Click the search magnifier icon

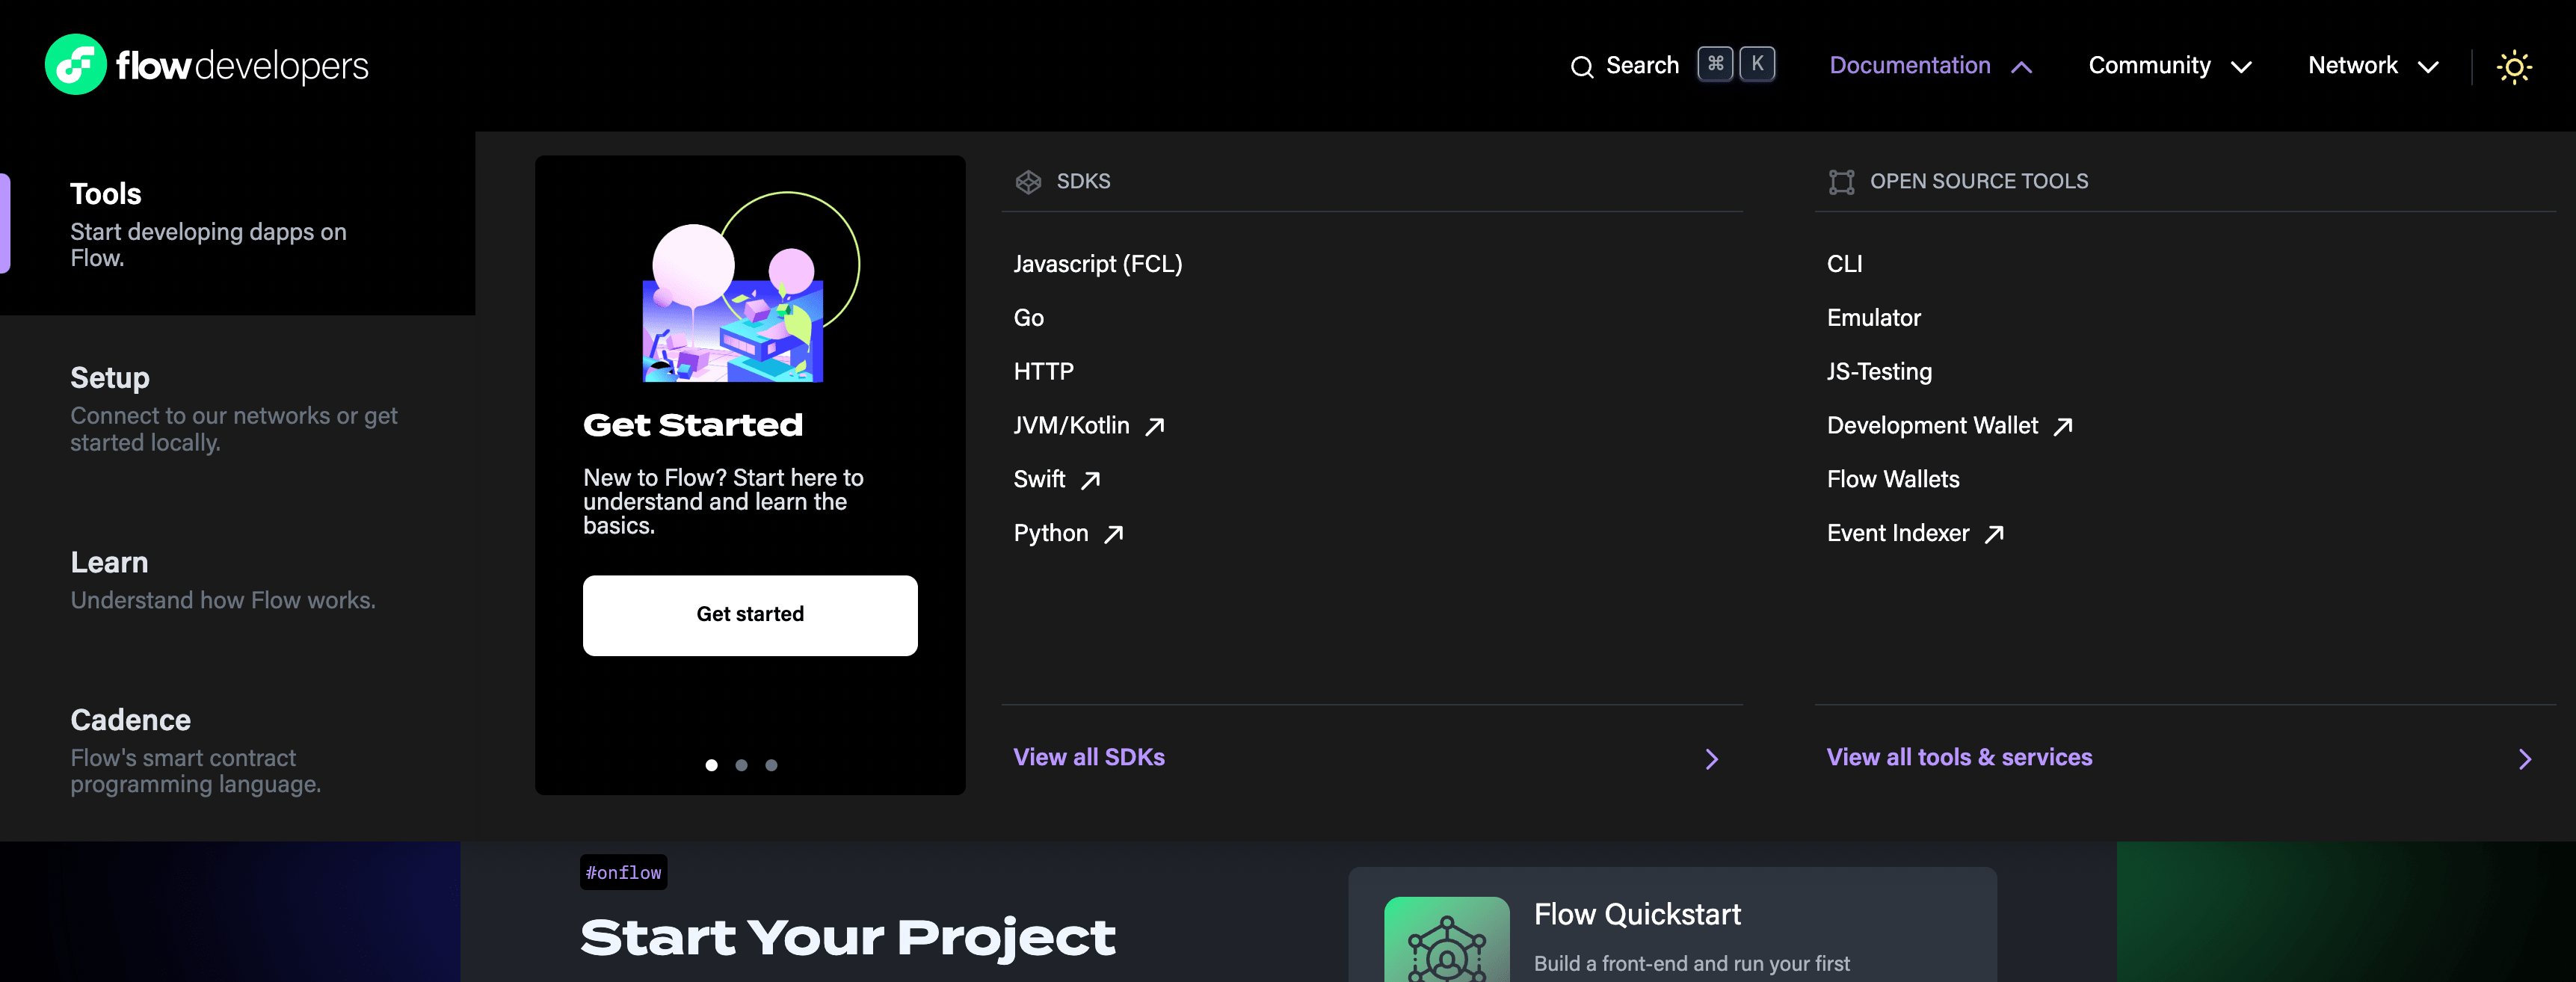pyautogui.click(x=1581, y=67)
